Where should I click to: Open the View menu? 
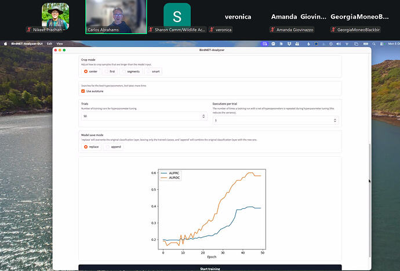tap(60, 44)
